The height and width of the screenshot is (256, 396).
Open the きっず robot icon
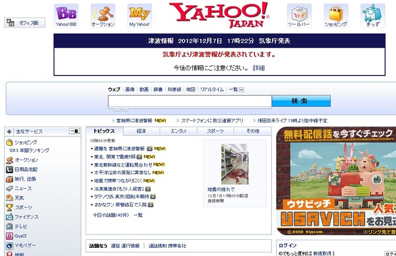373,16
